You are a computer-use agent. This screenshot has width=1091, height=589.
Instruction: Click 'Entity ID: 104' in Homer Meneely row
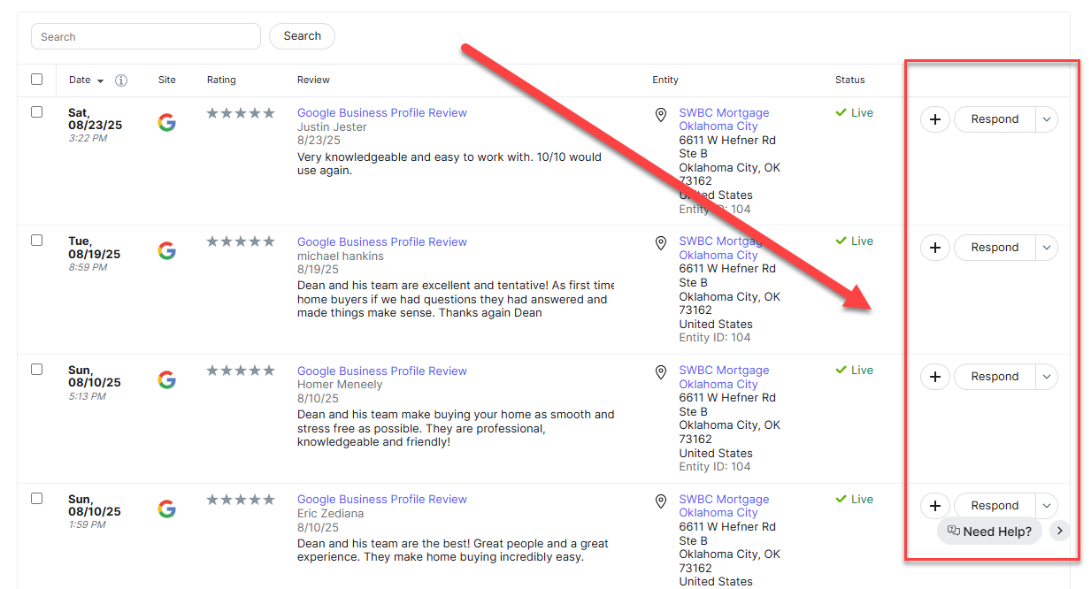(x=715, y=467)
